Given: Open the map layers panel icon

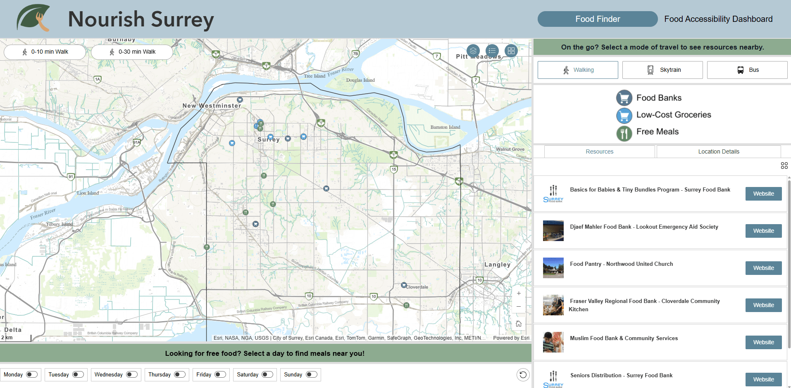Looking at the screenshot, I should click(473, 51).
